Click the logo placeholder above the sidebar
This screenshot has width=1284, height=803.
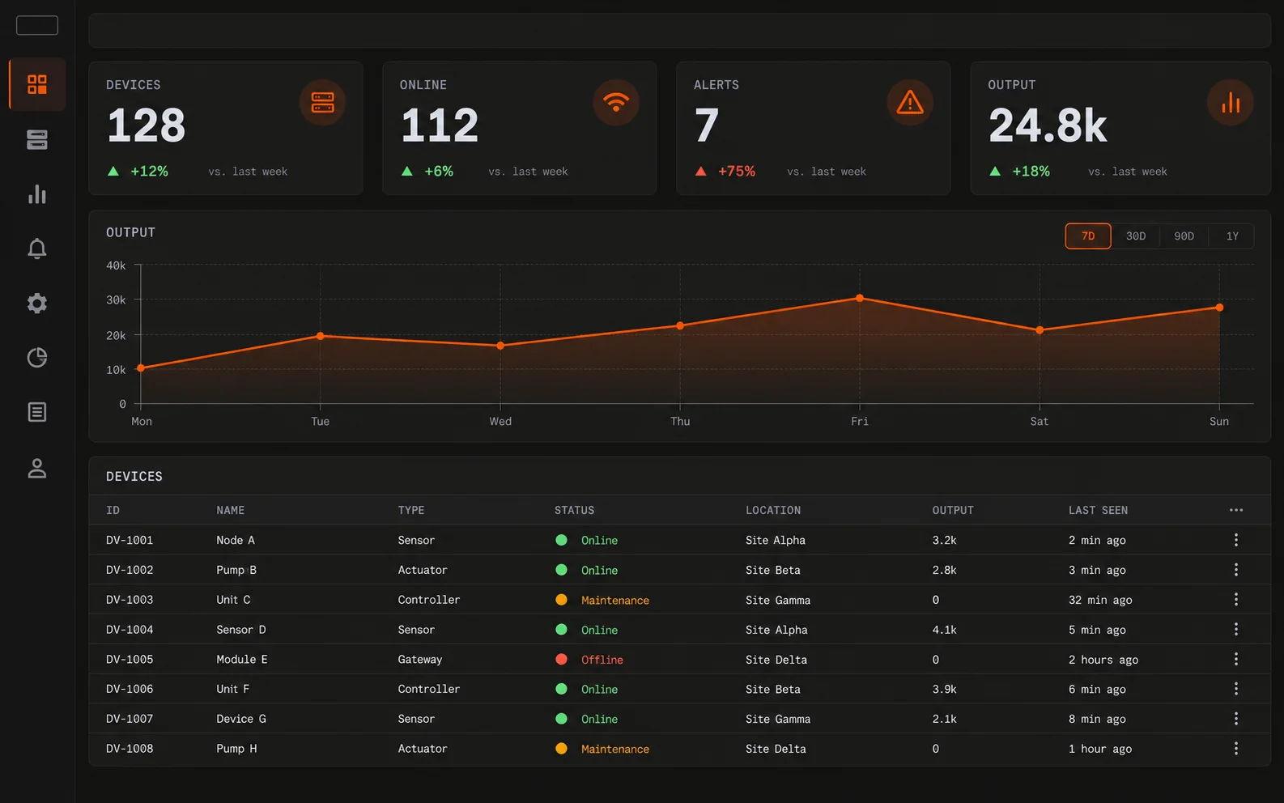click(x=37, y=25)
